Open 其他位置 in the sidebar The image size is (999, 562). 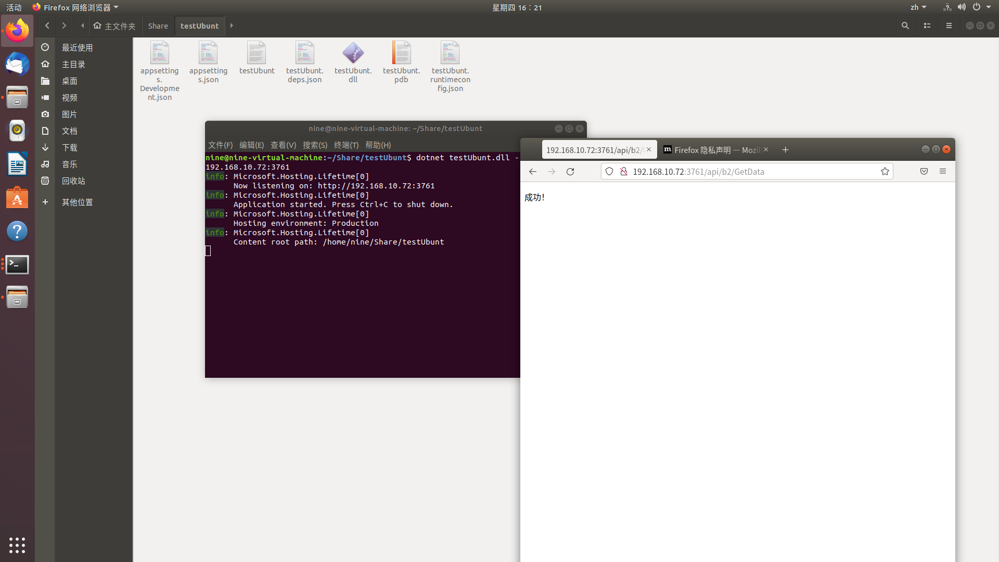tap(77, 202)
